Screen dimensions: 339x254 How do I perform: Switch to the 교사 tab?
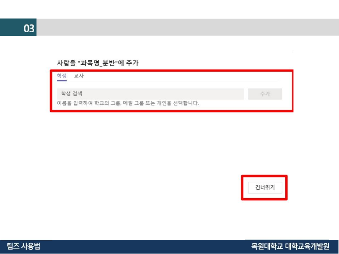click(x=79, y=76)
